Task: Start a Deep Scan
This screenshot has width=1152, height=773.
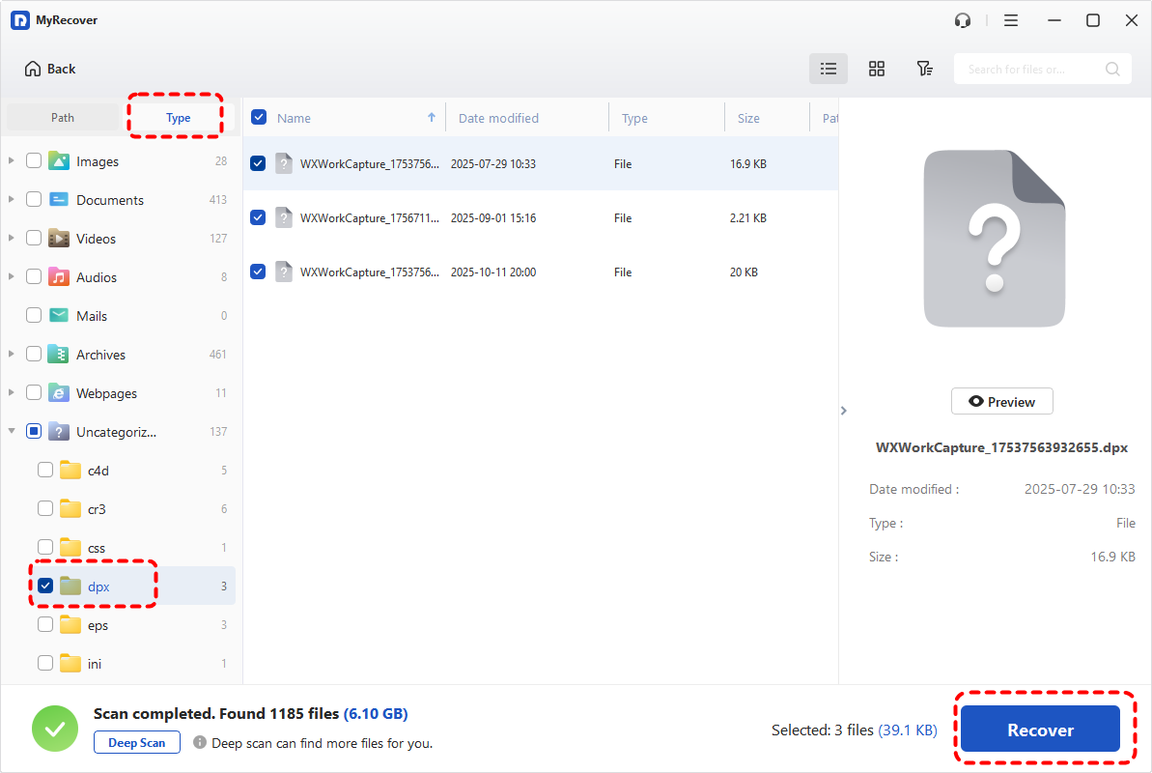Action: click(x=137, y=743)
